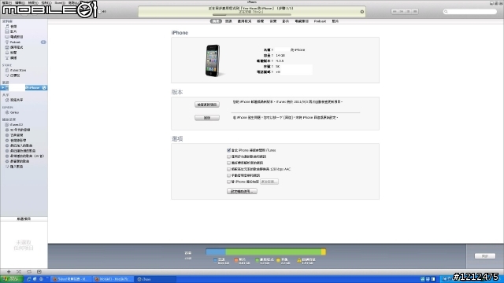504x283 pixels.
Task: Toggle repeat at the bottom left
Action: tap(29, 272)
